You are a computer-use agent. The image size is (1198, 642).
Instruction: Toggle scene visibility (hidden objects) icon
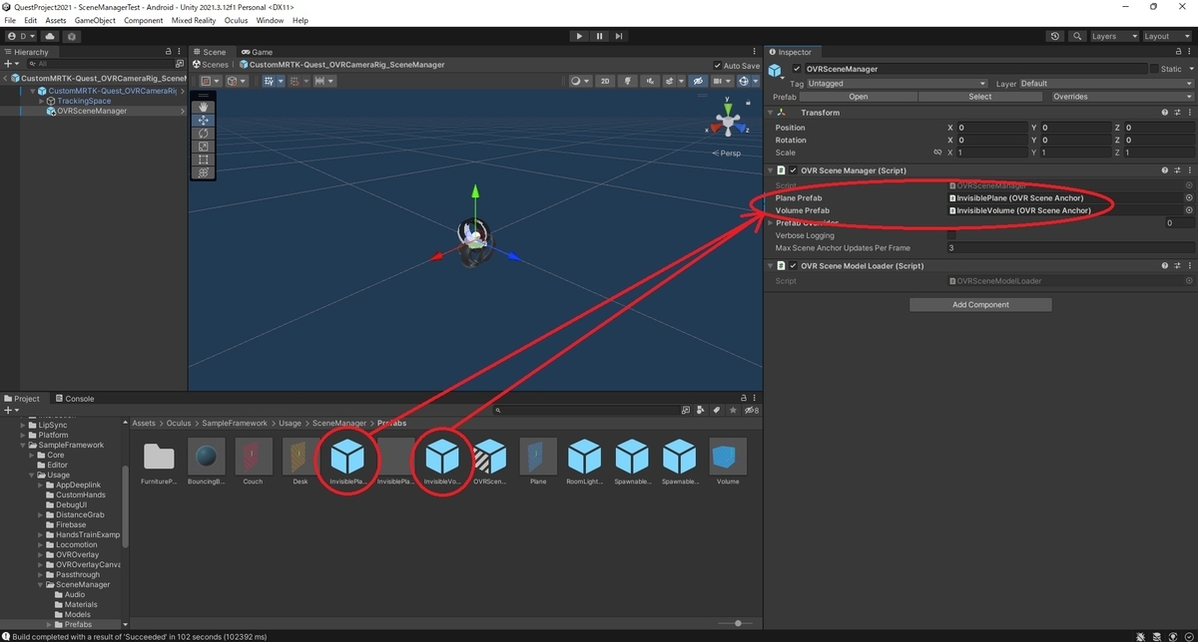click(699, 81)
